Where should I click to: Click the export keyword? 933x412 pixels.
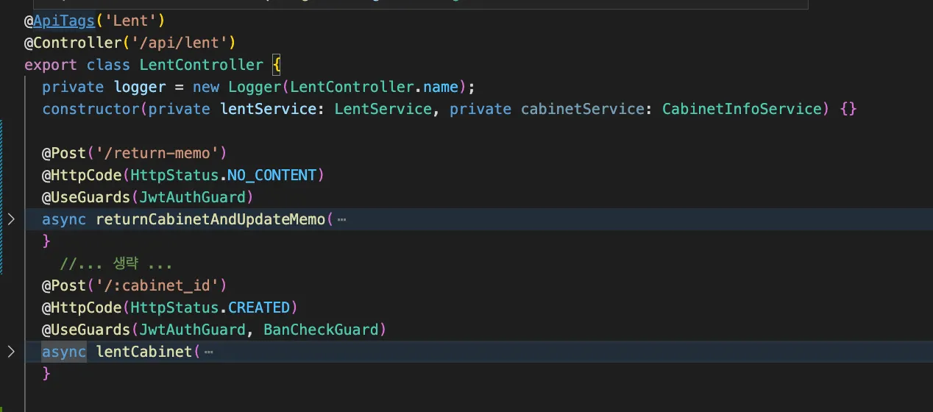point(51,65)
